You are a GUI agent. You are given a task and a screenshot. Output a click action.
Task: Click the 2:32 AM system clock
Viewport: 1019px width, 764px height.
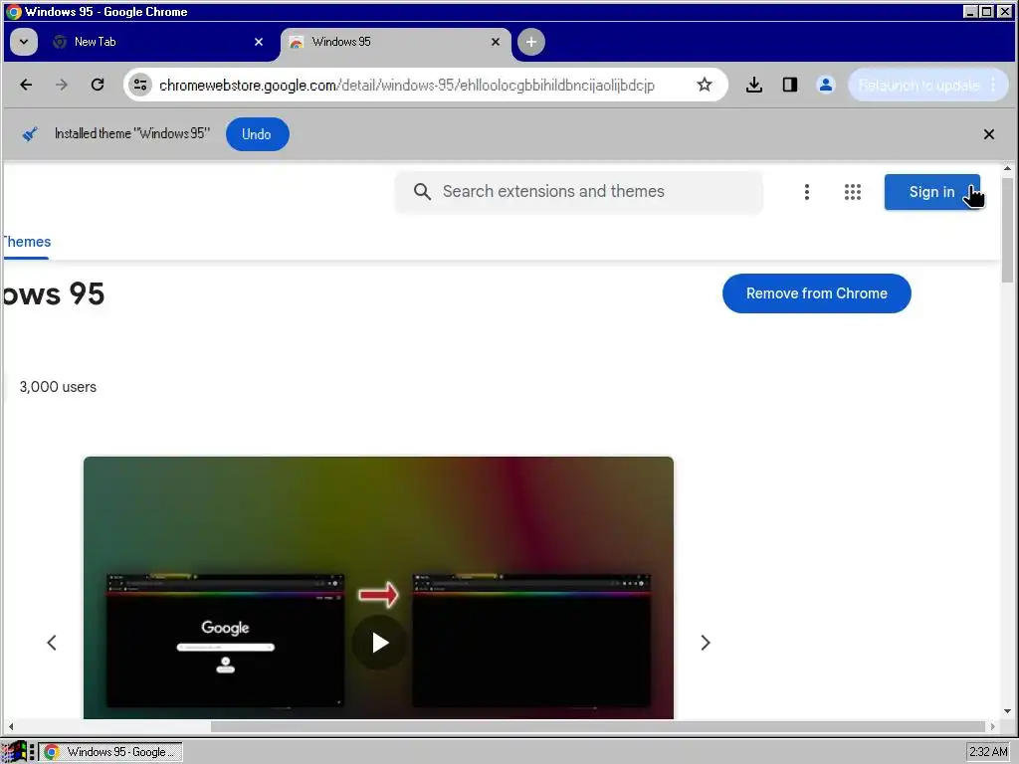point(988,752)
